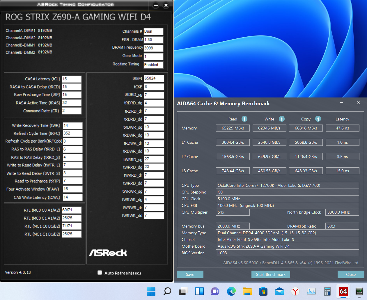The width and height of the screenshot is (367, 300).
Task: Open Task View in taskbar
Action: pos(183,291)
